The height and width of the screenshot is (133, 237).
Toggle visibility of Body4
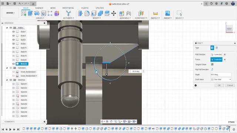pyautogui.click(x=13, y=36)
